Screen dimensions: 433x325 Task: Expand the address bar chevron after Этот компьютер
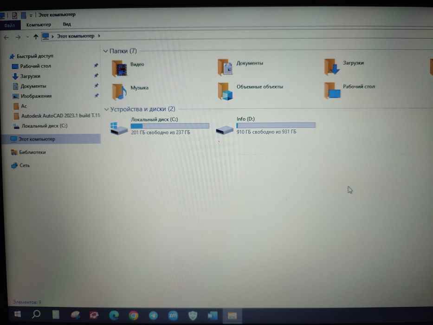tap(99, 36)
